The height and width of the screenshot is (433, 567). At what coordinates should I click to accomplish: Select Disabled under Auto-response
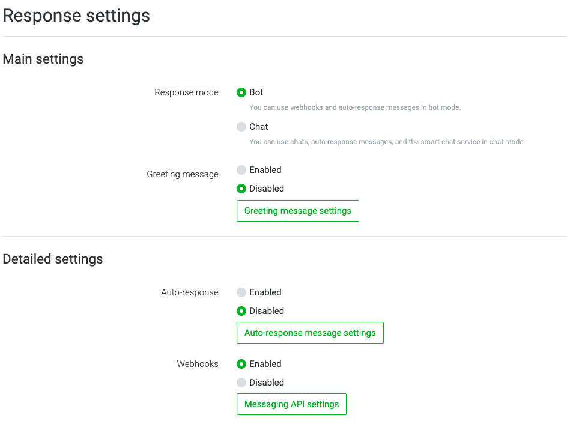tap(241, 311)
